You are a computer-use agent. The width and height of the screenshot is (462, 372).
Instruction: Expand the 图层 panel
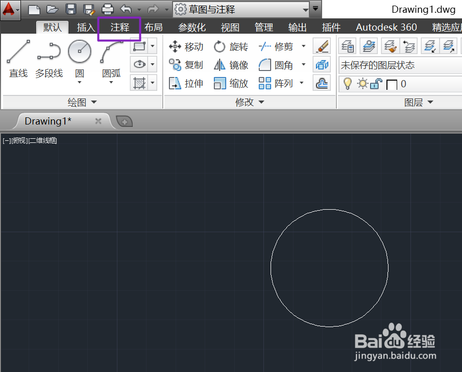[419, 102]
